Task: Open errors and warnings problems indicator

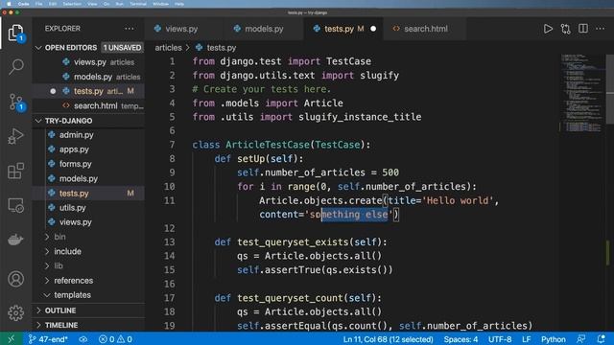Action: click(x=115, y=339)
